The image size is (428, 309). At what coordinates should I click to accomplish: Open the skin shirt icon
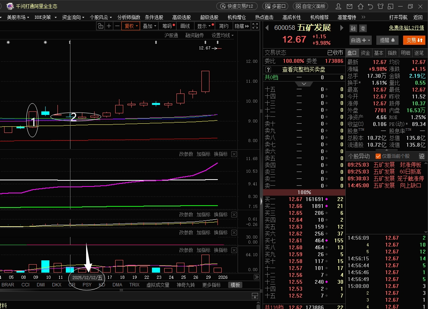click(381, 6)
